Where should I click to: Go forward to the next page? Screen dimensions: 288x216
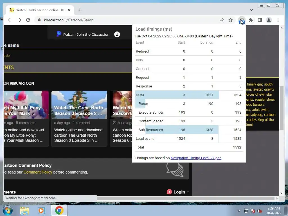(19, 20)
